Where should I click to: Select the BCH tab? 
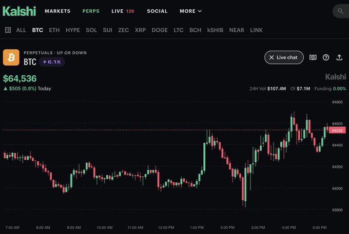[195, 30]
